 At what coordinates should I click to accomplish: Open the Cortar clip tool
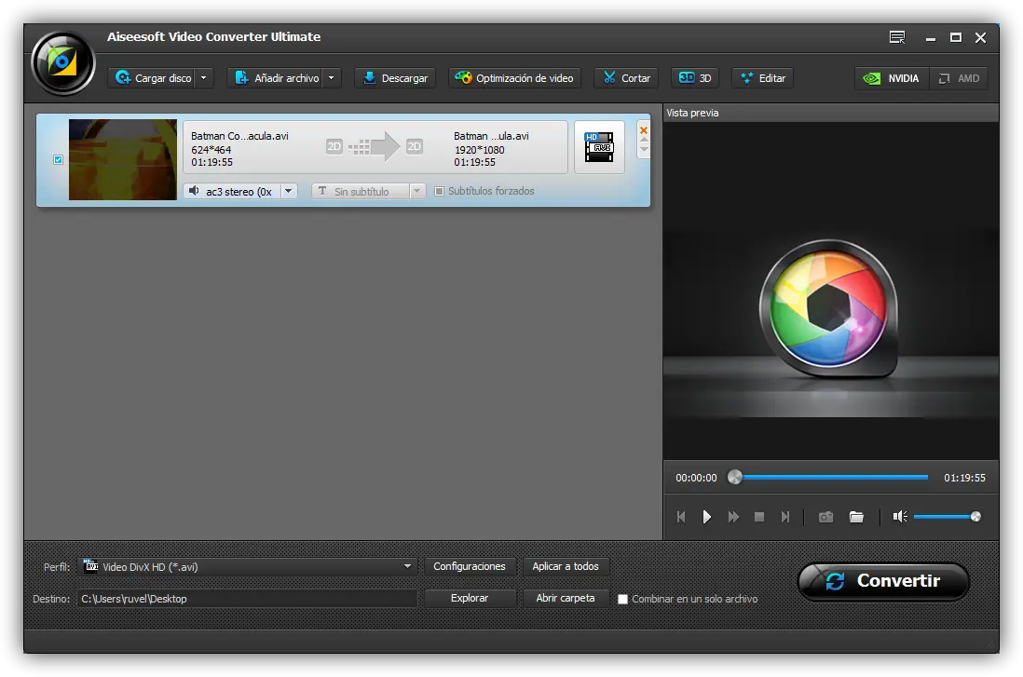(626, 78)
